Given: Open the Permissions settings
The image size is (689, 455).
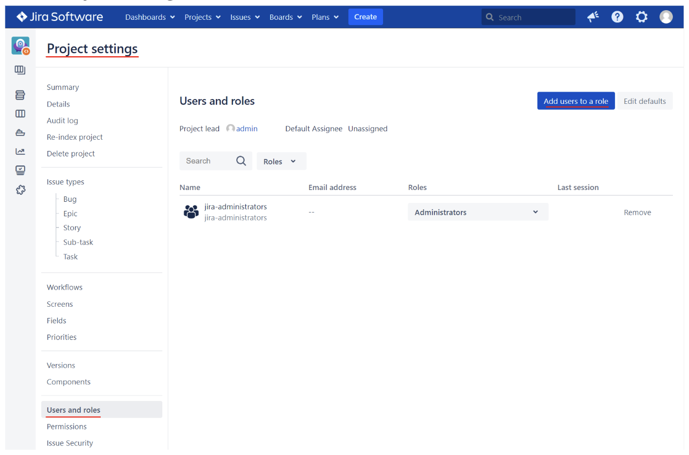Looking at the screenshot, I should click(66, 427).
